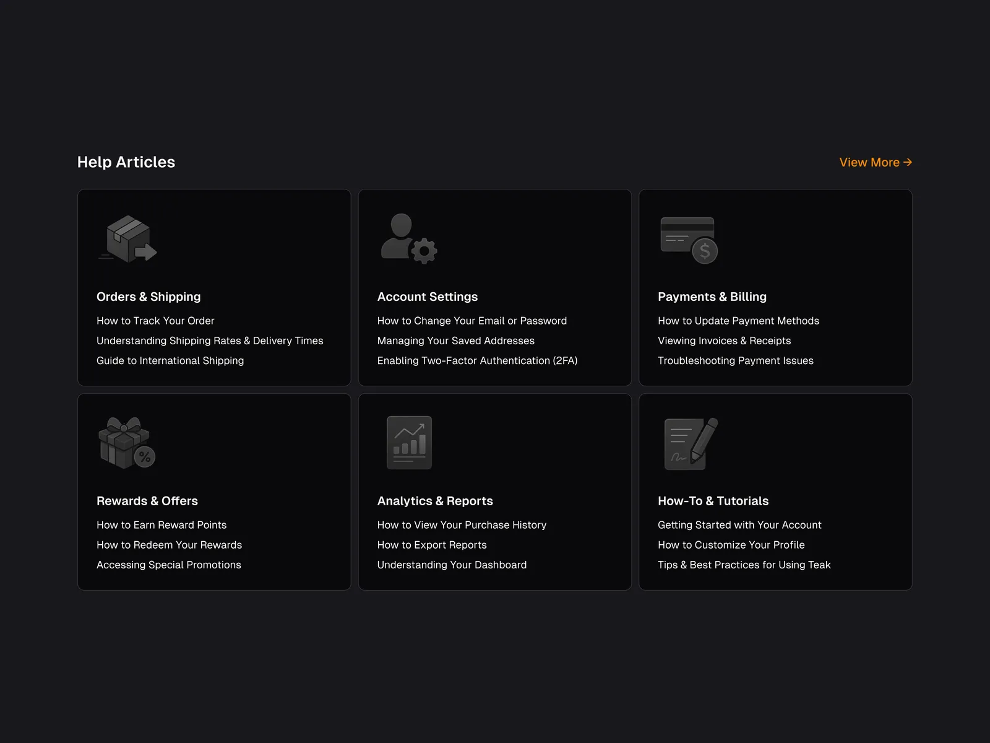Click the How-To & Tutorials pencil icon
This screenshot has height=743, width=990.
[691, 443]
